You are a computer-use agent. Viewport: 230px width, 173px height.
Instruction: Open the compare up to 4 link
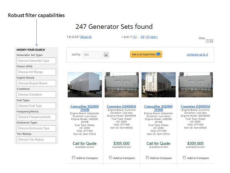197,55
